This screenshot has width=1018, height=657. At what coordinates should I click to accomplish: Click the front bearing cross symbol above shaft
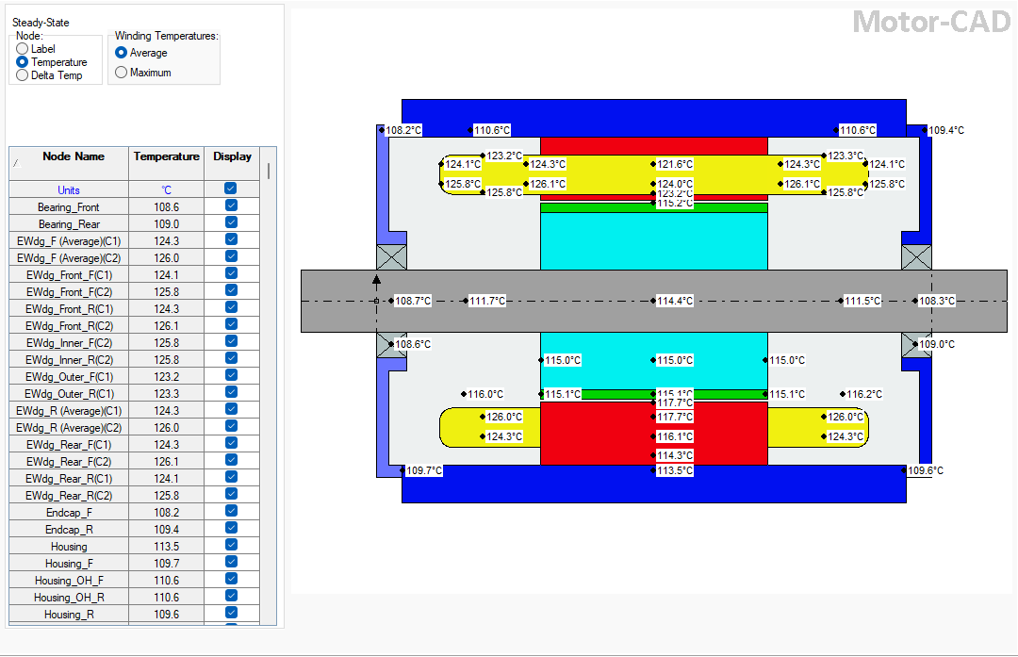tap(391, 257)
